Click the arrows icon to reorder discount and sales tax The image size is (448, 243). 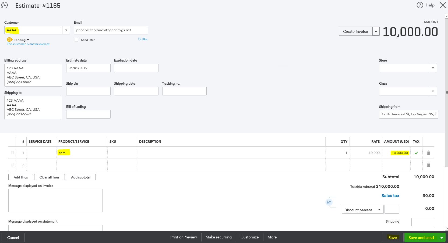[329, 202]
